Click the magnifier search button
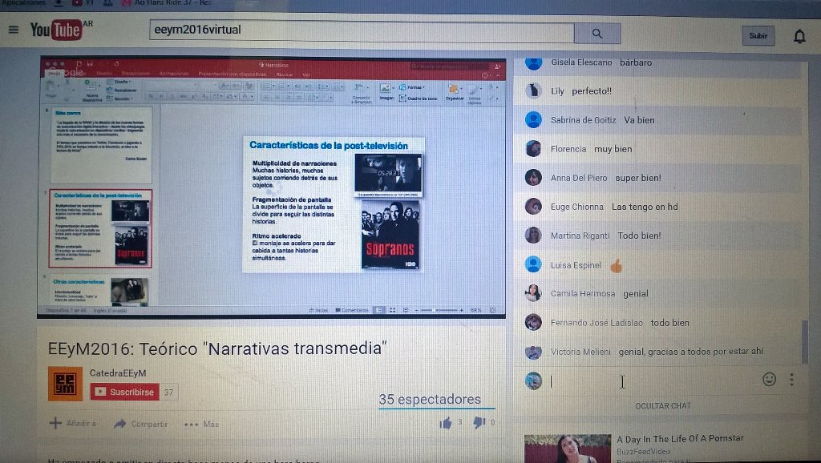821x463 pixels. coord(597,34)
